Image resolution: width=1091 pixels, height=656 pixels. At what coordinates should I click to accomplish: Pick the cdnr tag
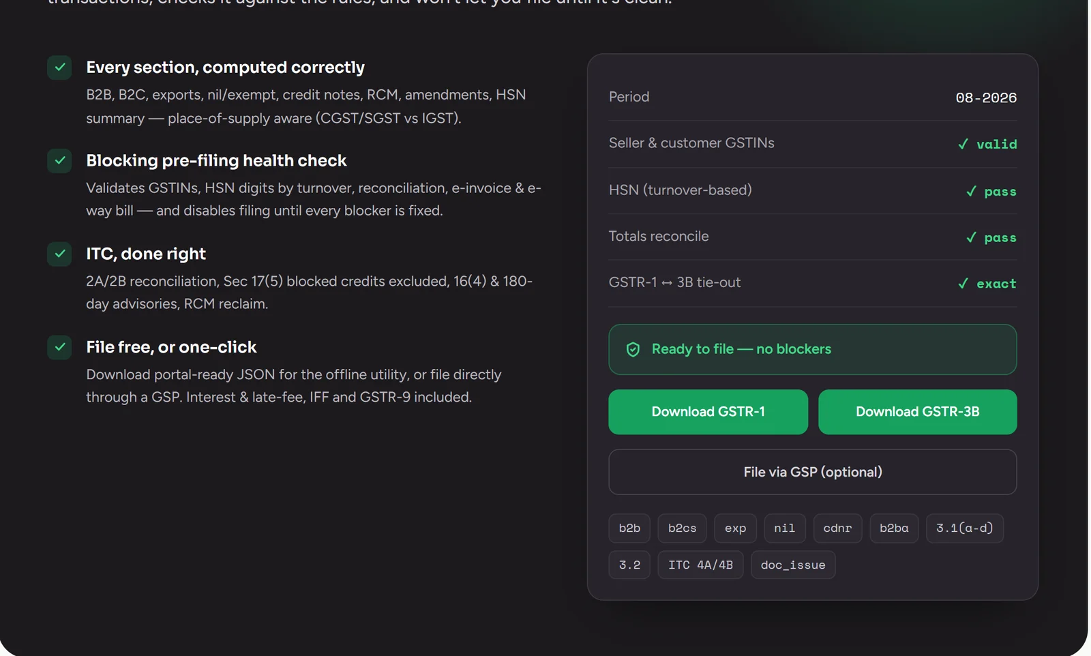837,528
